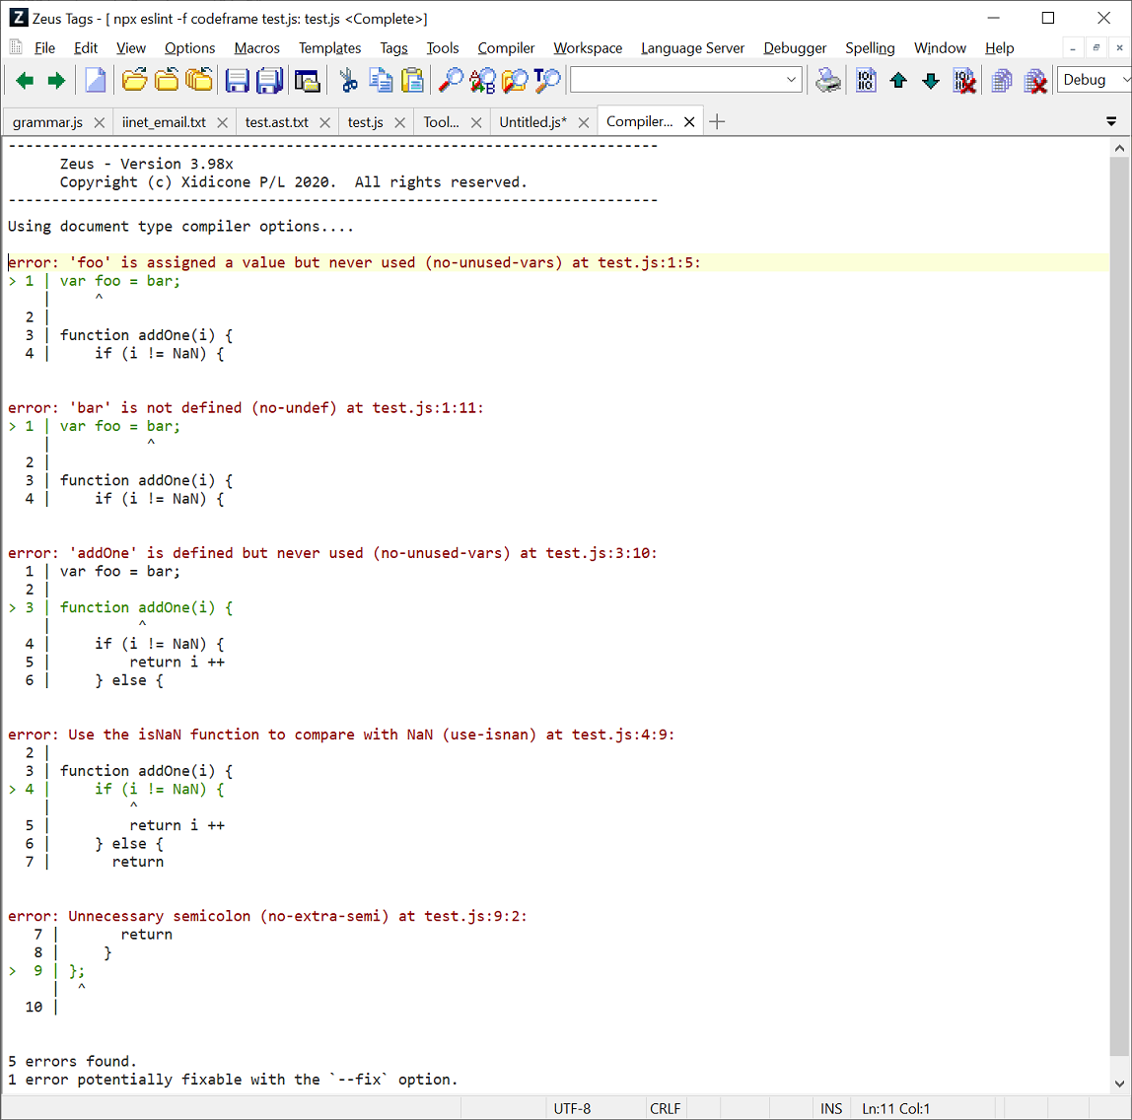Click the green forward navigation arrow
The width and height of the screenshot is (1132, 1120).
55,80
